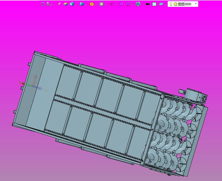Click the shaded blue cube display icon

click(x=72, y=4)
